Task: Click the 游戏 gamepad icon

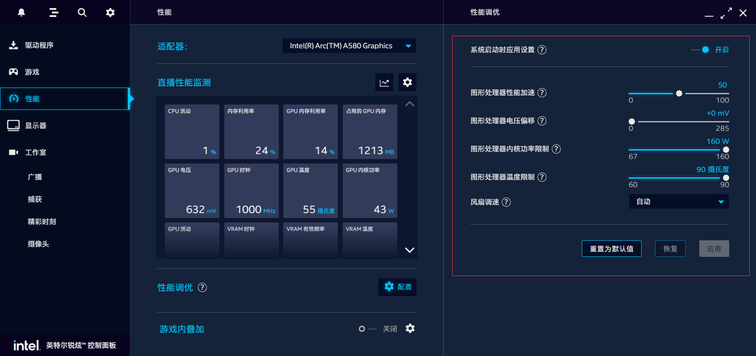Action: point(13,72)
